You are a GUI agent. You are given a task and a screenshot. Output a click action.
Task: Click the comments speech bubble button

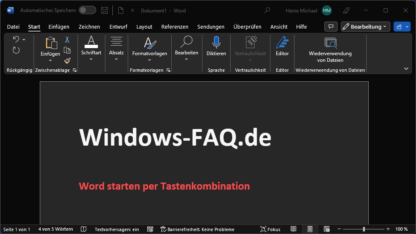pyautogui.click(x=331, y=27)
